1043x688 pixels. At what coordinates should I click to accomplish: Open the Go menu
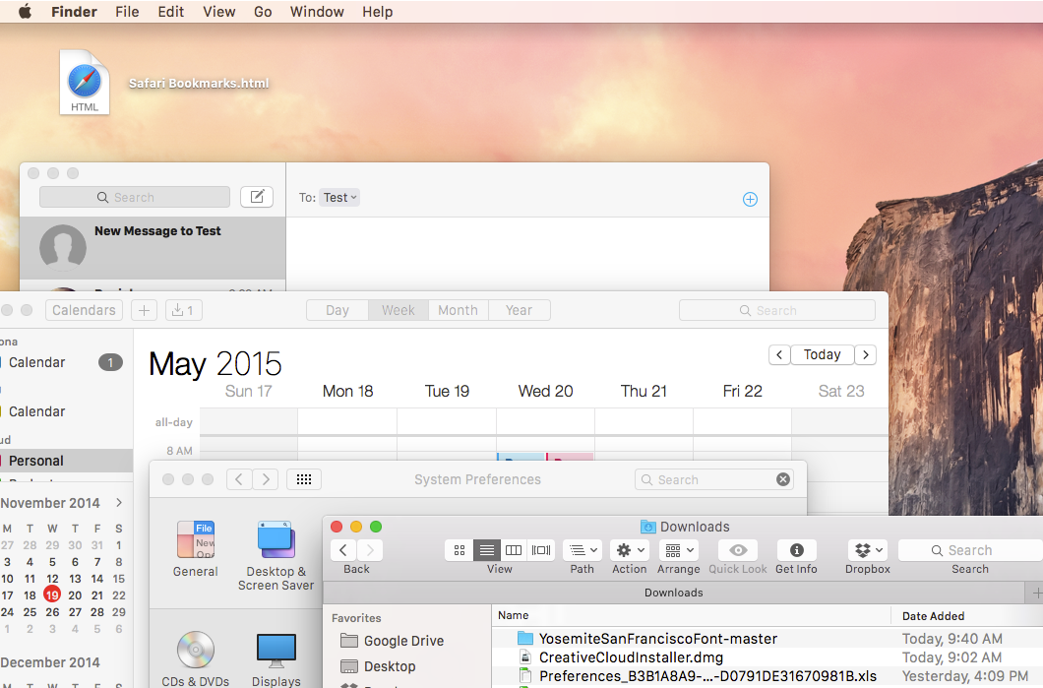point(263,11)
